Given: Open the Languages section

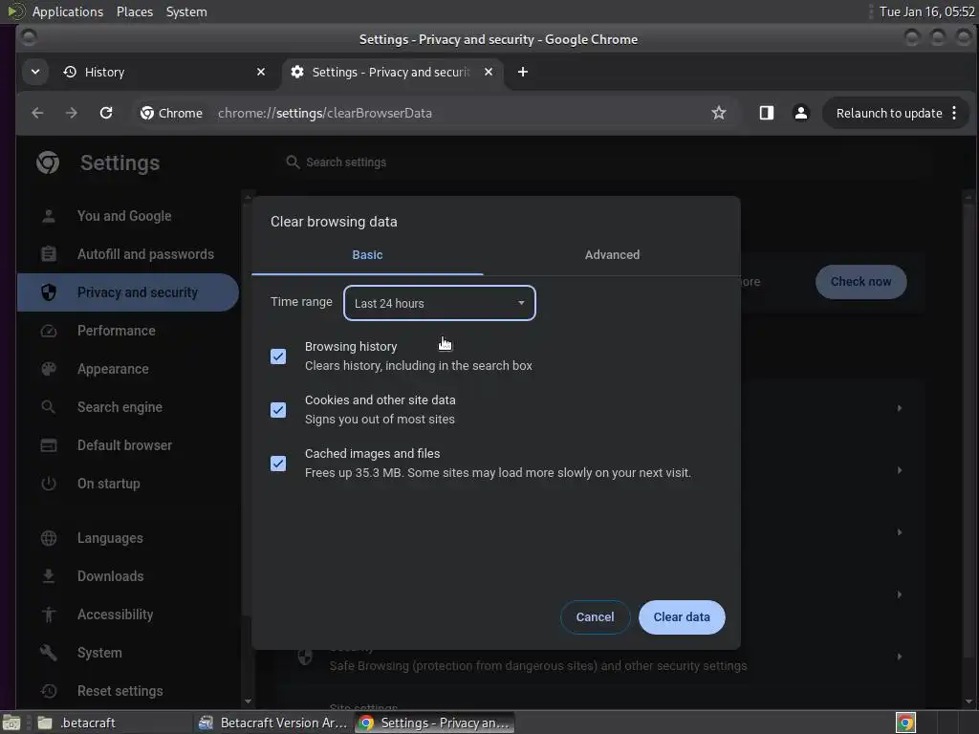Looking at the screenshot, I should click(x=128, y=538).
